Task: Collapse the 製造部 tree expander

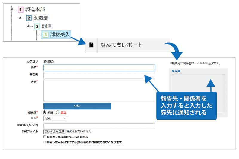Action: 20,18
